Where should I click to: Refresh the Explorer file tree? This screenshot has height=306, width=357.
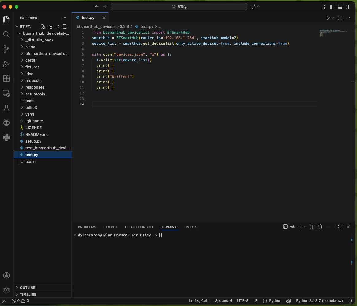coord(57,27)
